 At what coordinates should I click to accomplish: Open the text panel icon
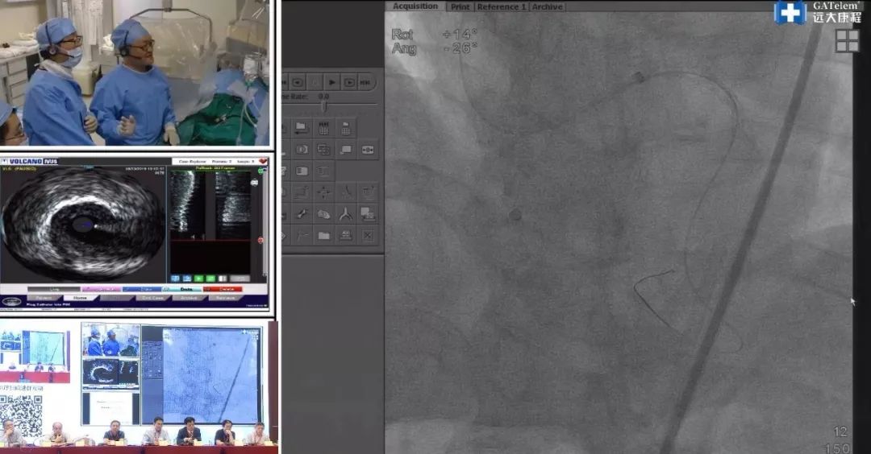pos(302,171)
